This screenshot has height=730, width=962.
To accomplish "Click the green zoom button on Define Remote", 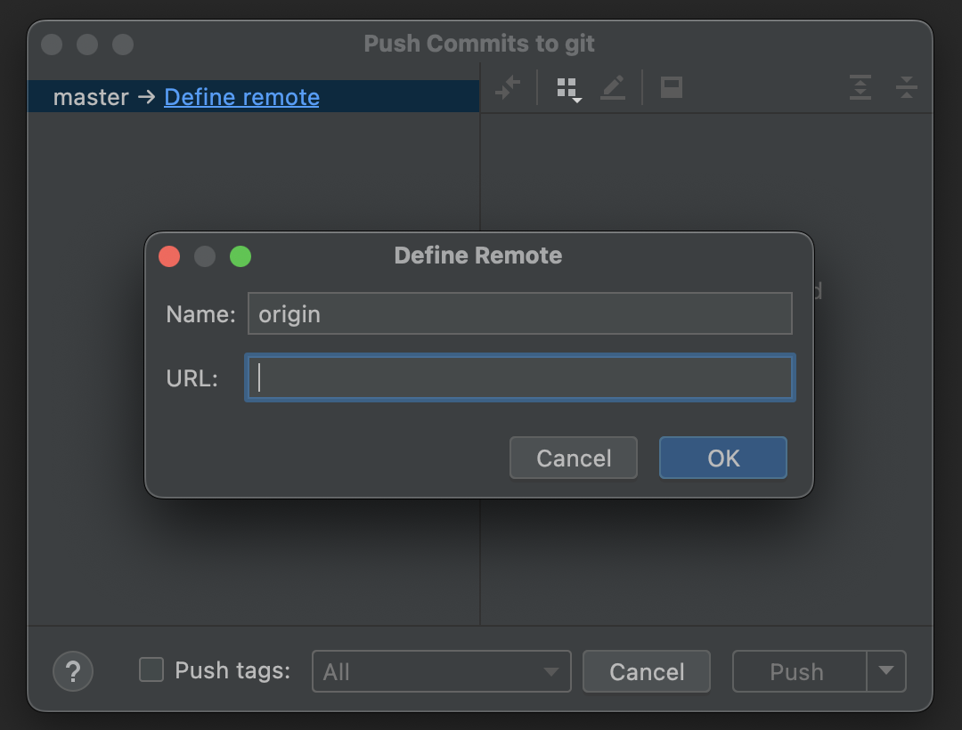I will pyautogui.click(x=240, y=256).
